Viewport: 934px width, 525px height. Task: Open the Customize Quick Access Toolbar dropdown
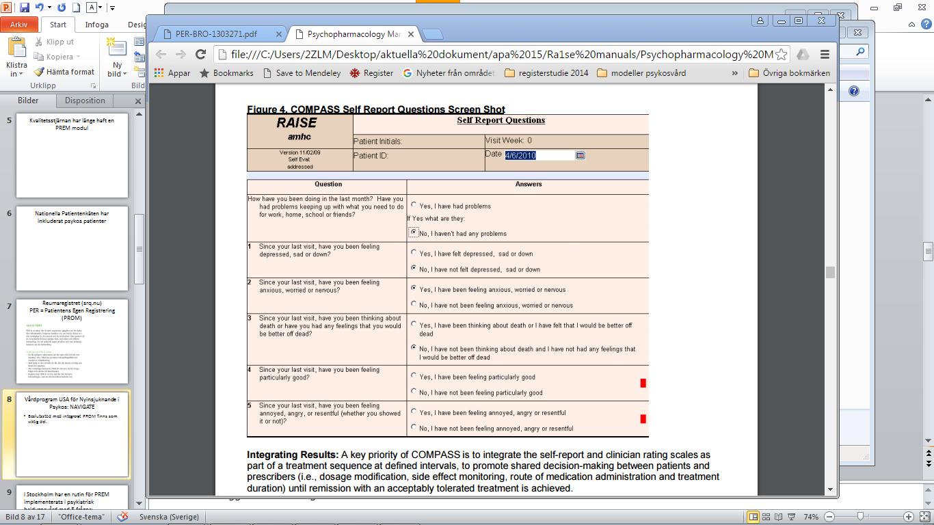[x=113, y=8]
